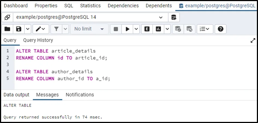Image resolution: width=258 pixels, height=123 pixels.
Task: Open the Notifications tab
Action: [80, 95]
